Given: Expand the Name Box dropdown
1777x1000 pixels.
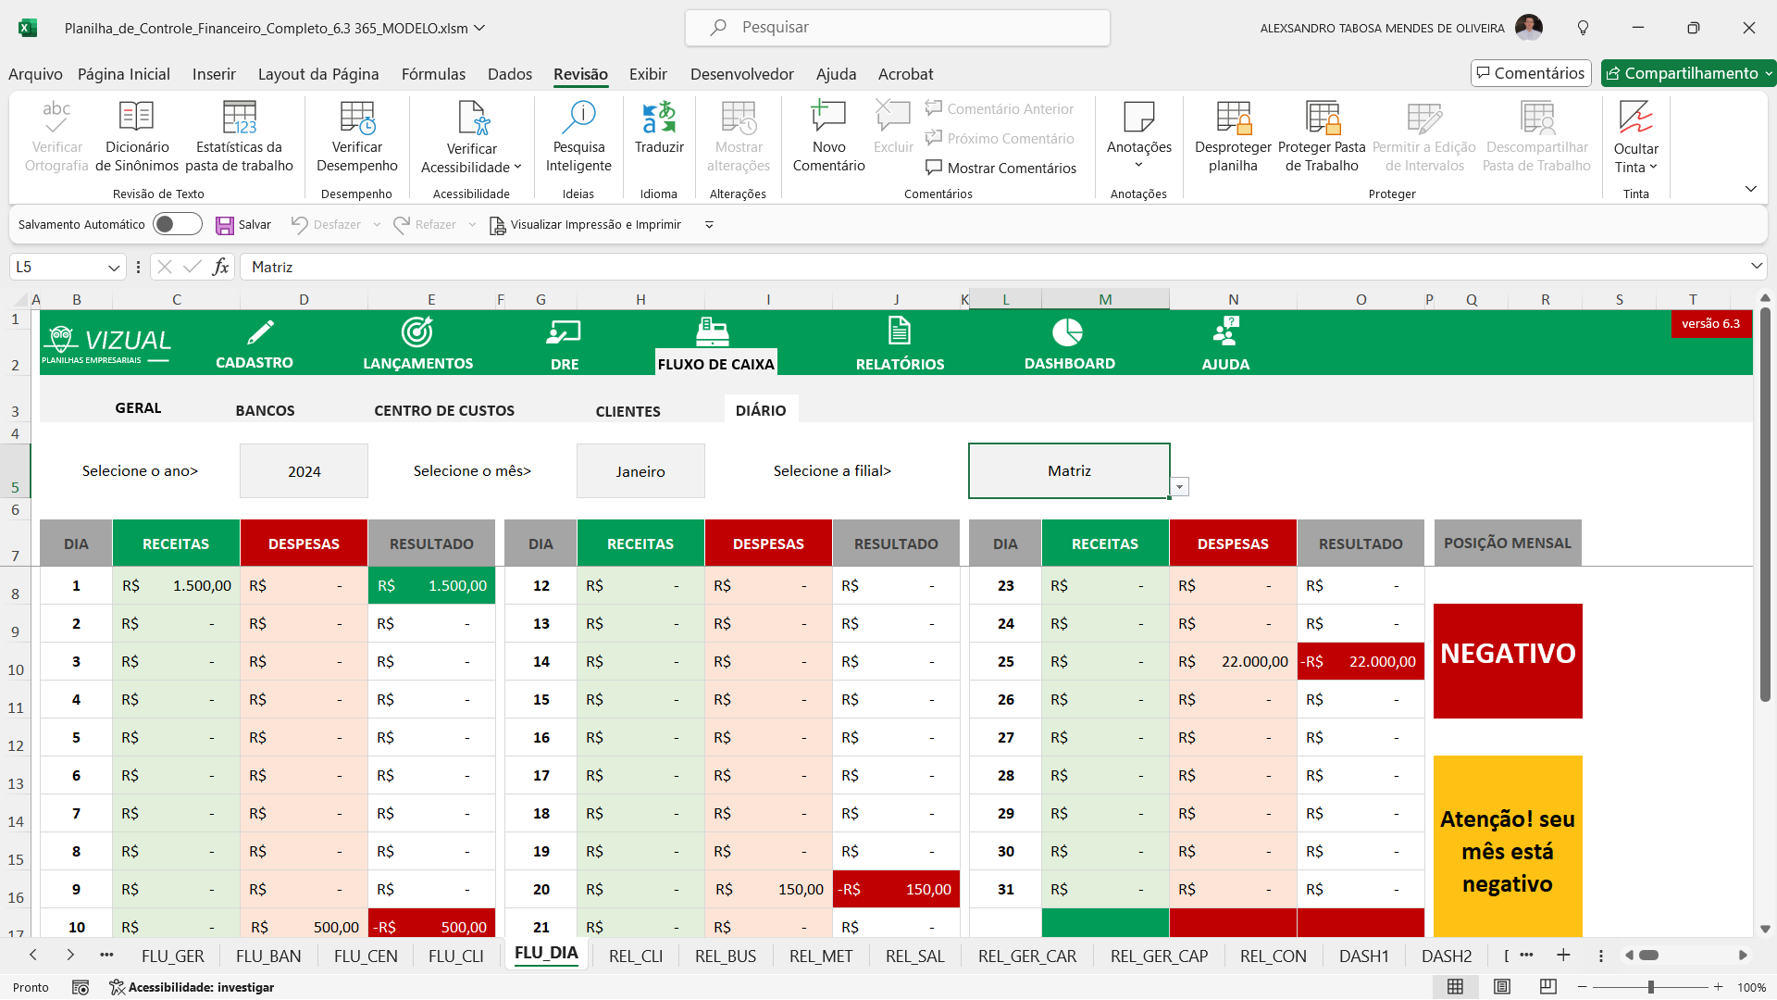Looking at the screenshot, I should (x=114, y=268).
